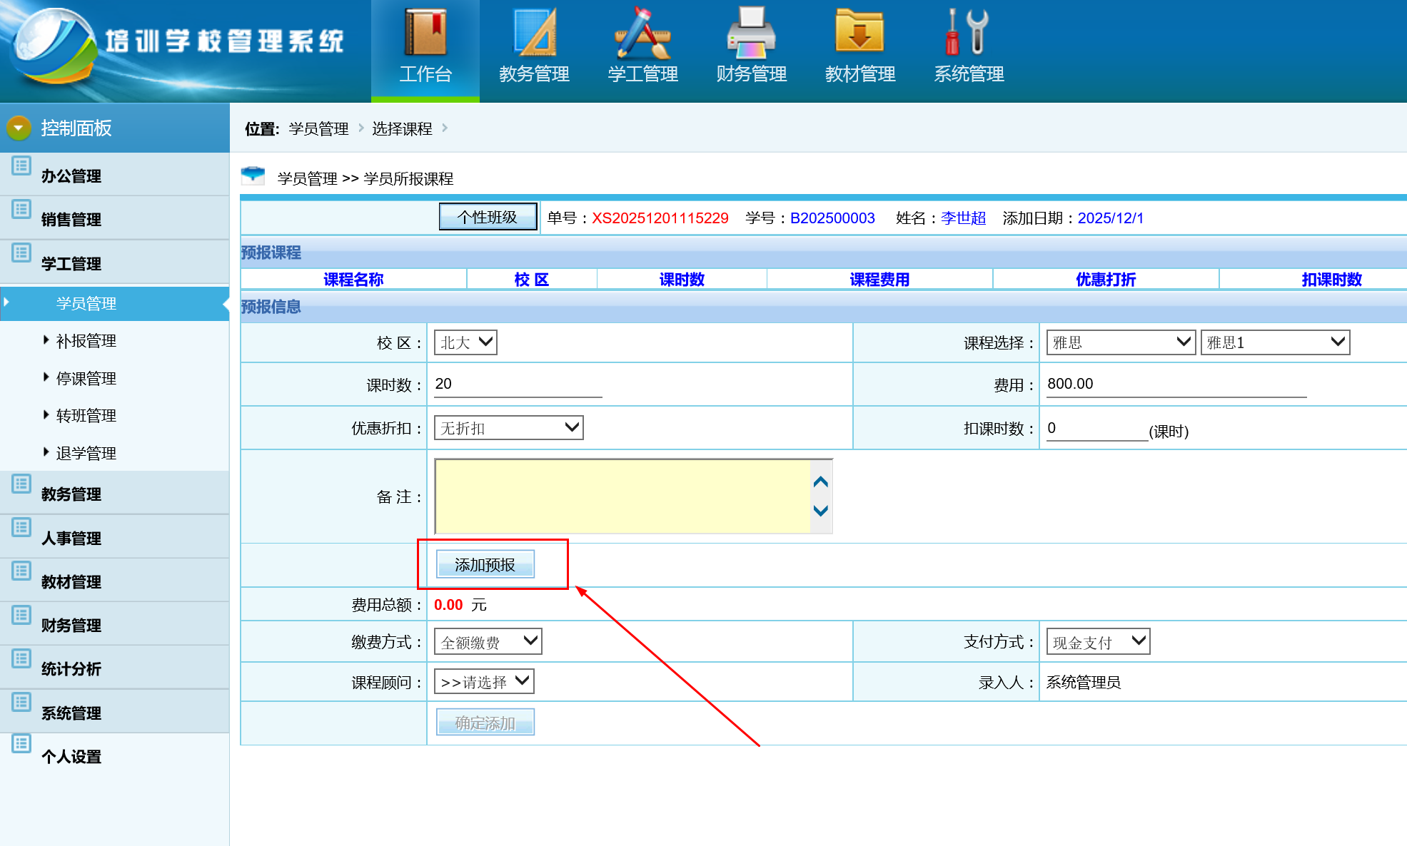Expand 补报管理 in the sidebar
Viewport: 1407px width, 846px height.
86,341
